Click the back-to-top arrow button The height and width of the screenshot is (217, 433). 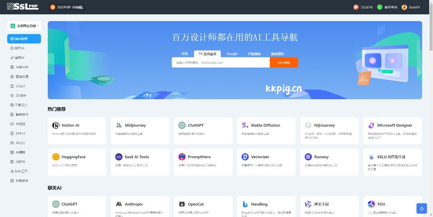[x=422, y=209]
